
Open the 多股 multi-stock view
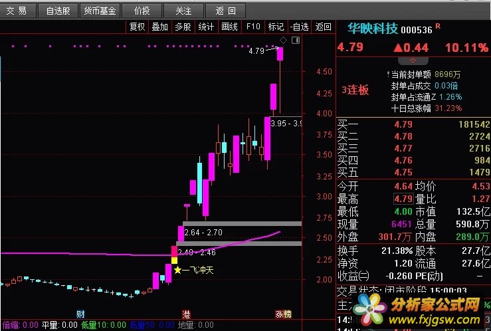pyautogui.click(x=183, y=27)
